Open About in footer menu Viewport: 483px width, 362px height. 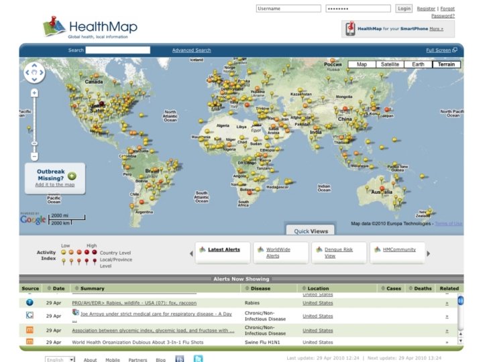click(x=90, y=359)
